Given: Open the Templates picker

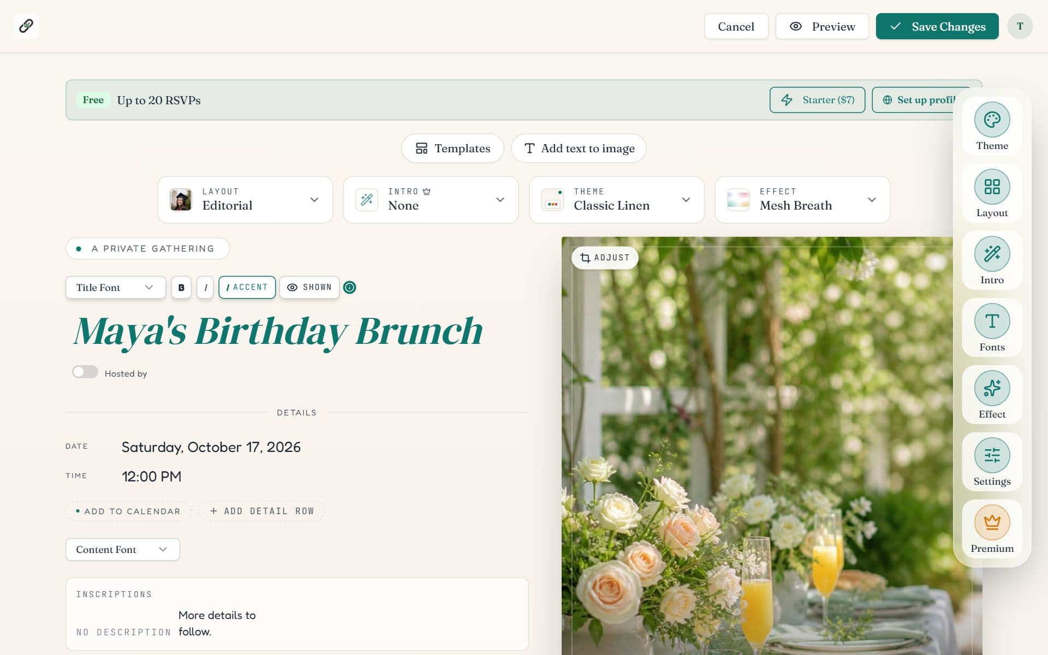Looking at the screenshot, I should point(452,148).
